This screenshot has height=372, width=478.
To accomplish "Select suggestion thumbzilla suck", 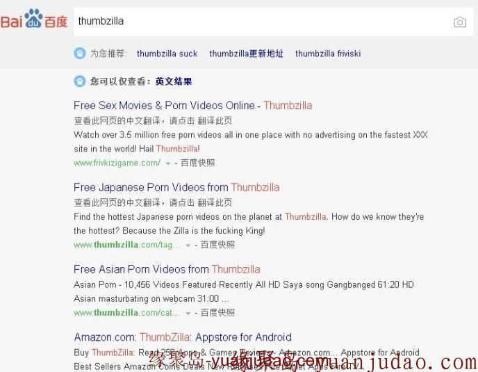I will (x=167, y=54).
